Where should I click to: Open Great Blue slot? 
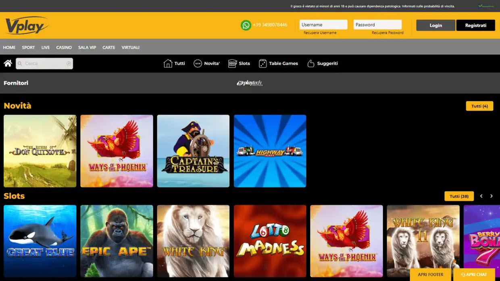coord(40,241)
